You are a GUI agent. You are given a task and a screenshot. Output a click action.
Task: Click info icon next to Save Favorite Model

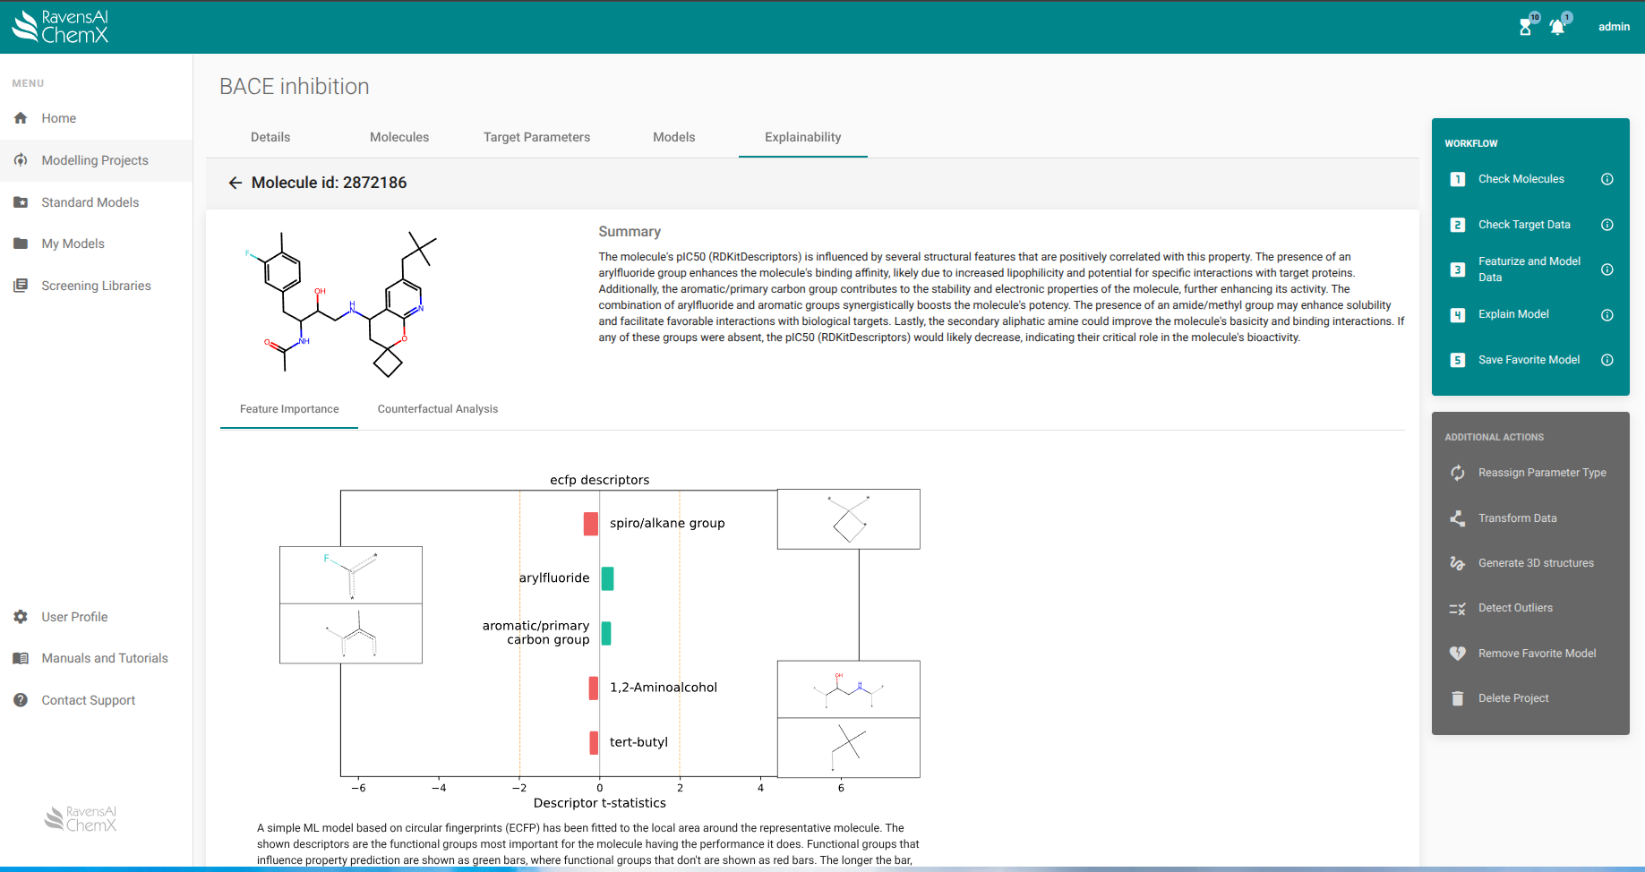1606,360
